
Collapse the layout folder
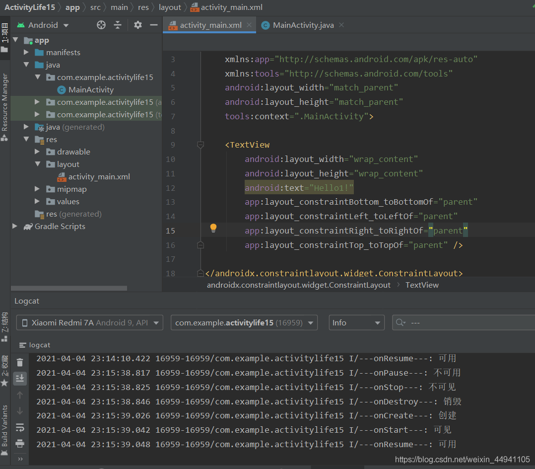coord(38,164)
